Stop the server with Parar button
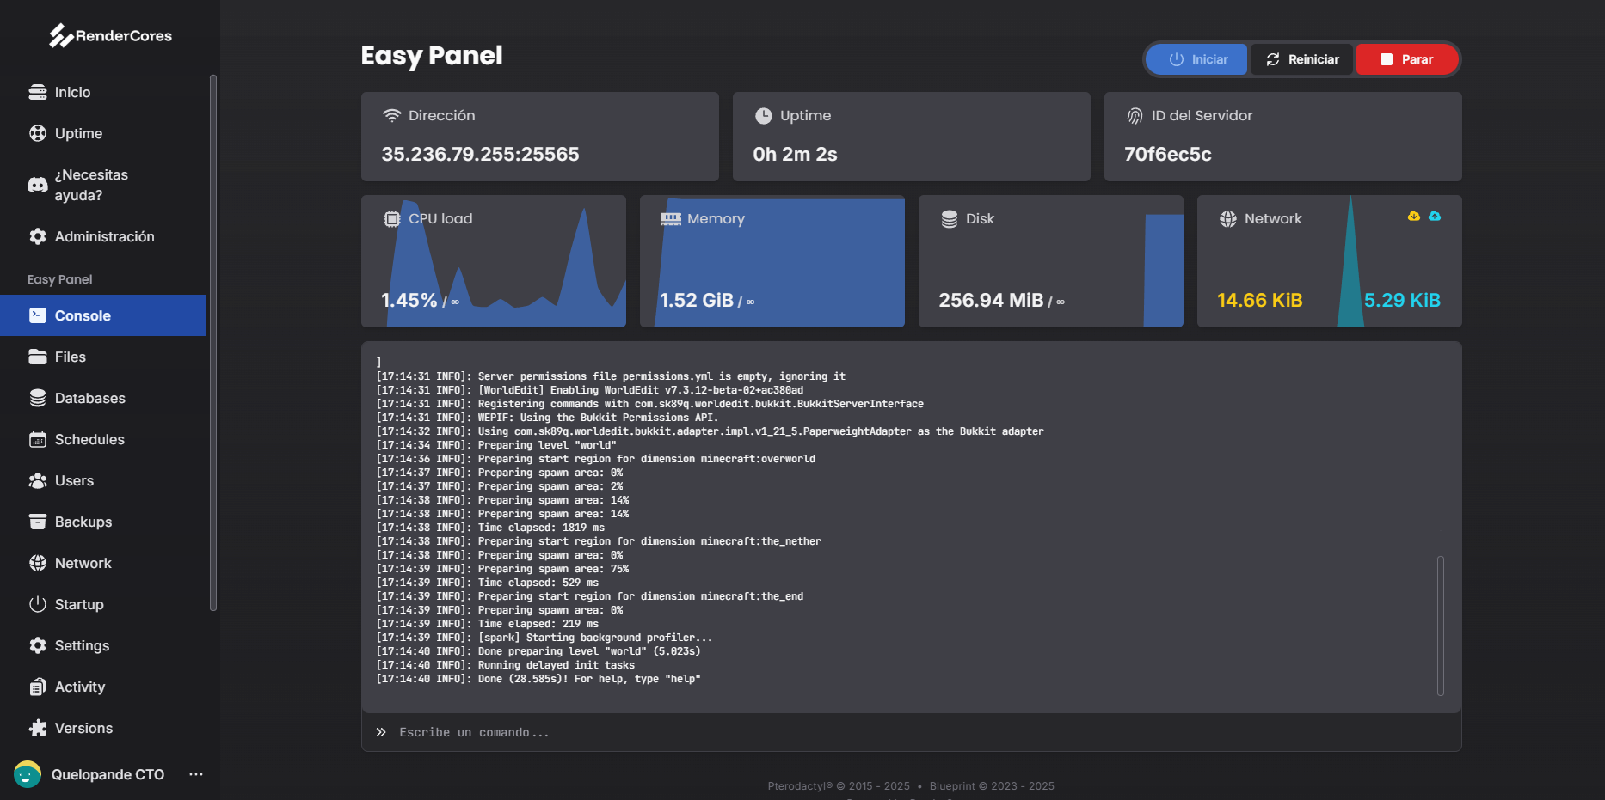 click(1406, 59)
